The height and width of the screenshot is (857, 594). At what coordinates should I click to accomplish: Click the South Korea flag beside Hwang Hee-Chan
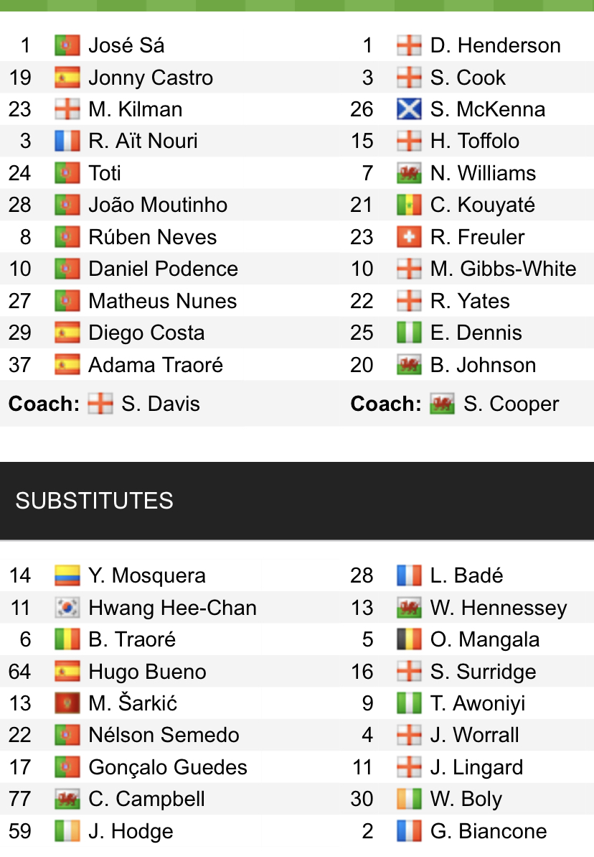tap(67, 608)
